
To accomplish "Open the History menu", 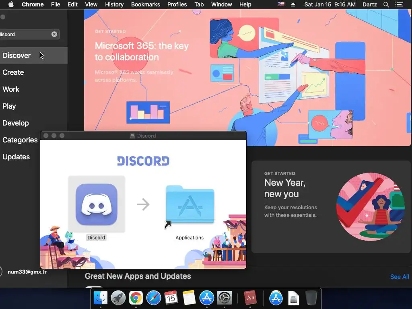I will tap(114, 4).
